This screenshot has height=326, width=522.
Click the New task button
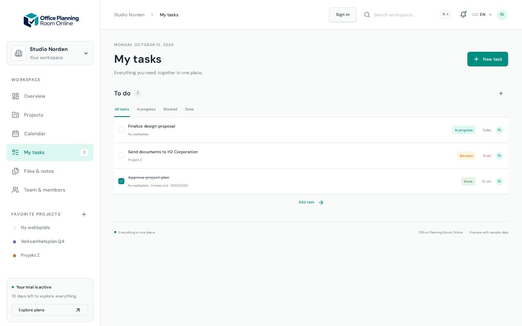488,59
